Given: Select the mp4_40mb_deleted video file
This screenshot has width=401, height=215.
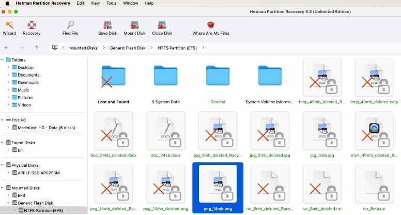Looking at the screenshot, I should tap(374, 134).
